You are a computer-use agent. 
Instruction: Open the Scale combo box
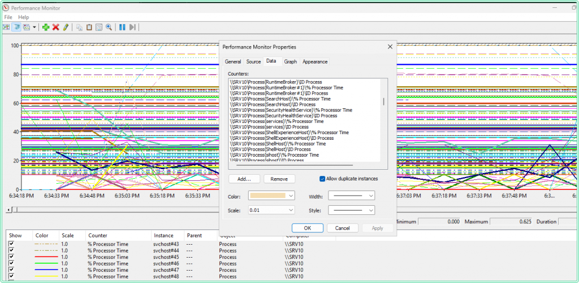pos(271,210)
